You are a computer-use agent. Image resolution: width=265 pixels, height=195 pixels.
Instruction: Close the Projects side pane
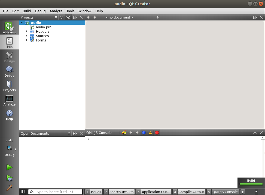[x=81, y=17]
